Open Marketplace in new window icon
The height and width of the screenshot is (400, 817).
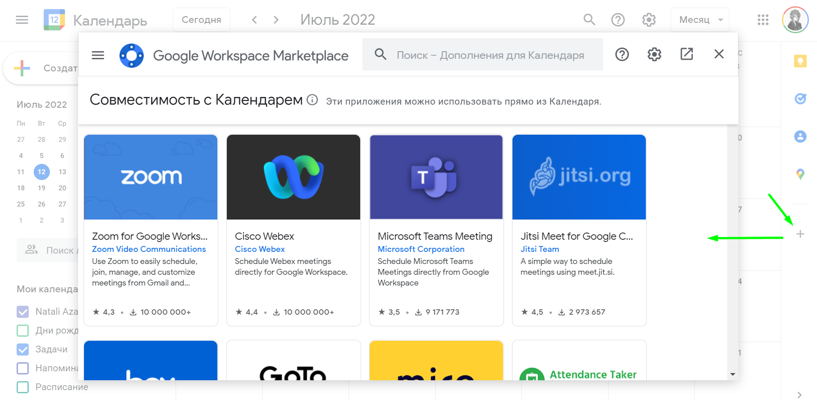[x=687, y=54]
